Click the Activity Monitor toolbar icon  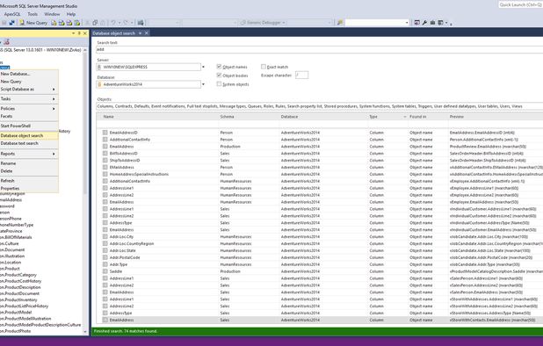click(x=141, y=23)
